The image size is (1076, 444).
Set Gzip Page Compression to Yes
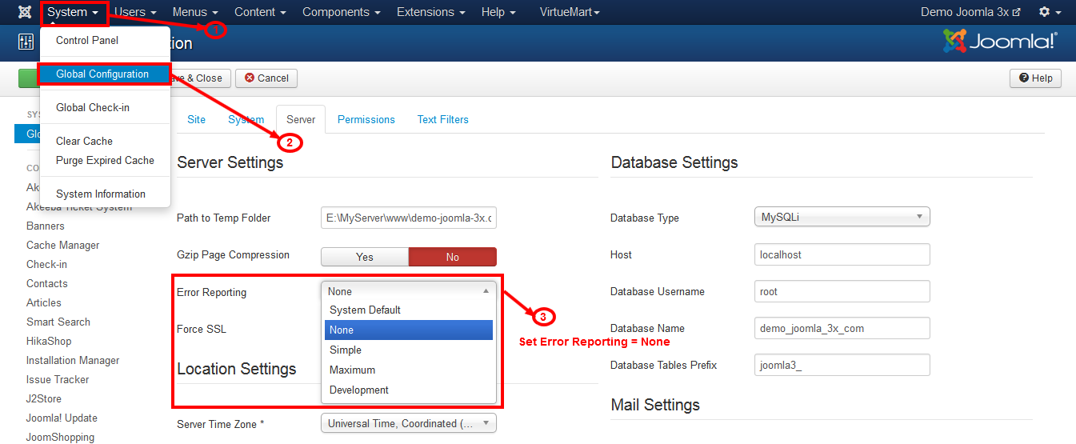coord(364,257)
